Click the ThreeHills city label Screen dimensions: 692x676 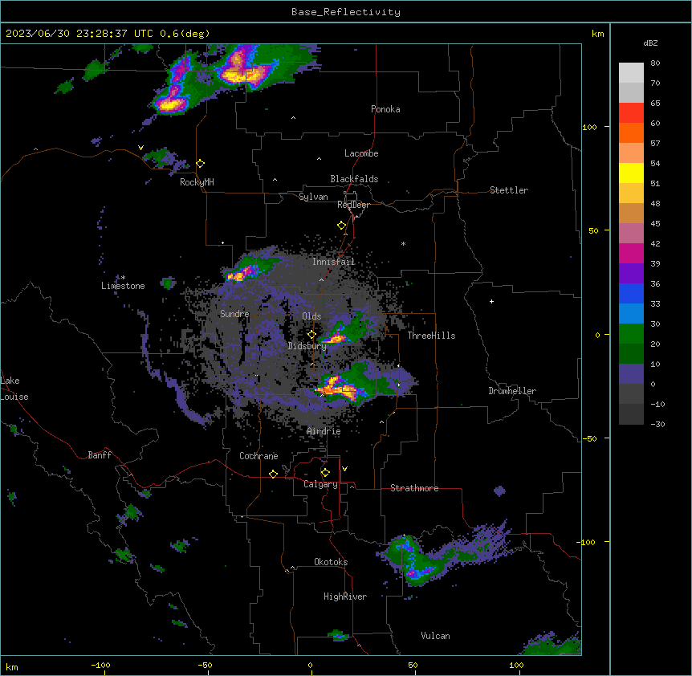[431, 336]
